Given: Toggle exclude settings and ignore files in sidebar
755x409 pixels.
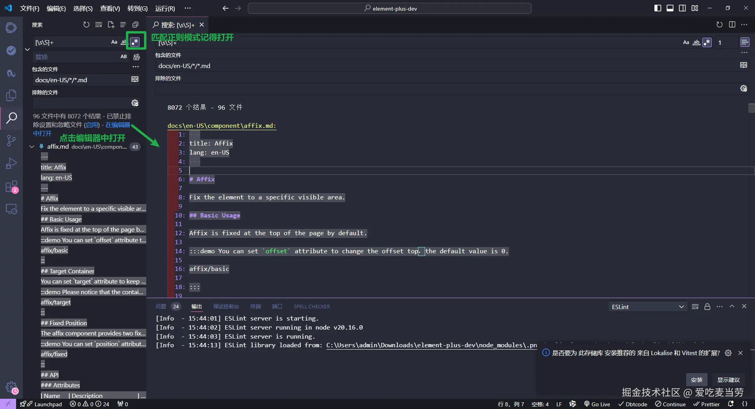Looking at the screenshot, I should tap(135, 103).
